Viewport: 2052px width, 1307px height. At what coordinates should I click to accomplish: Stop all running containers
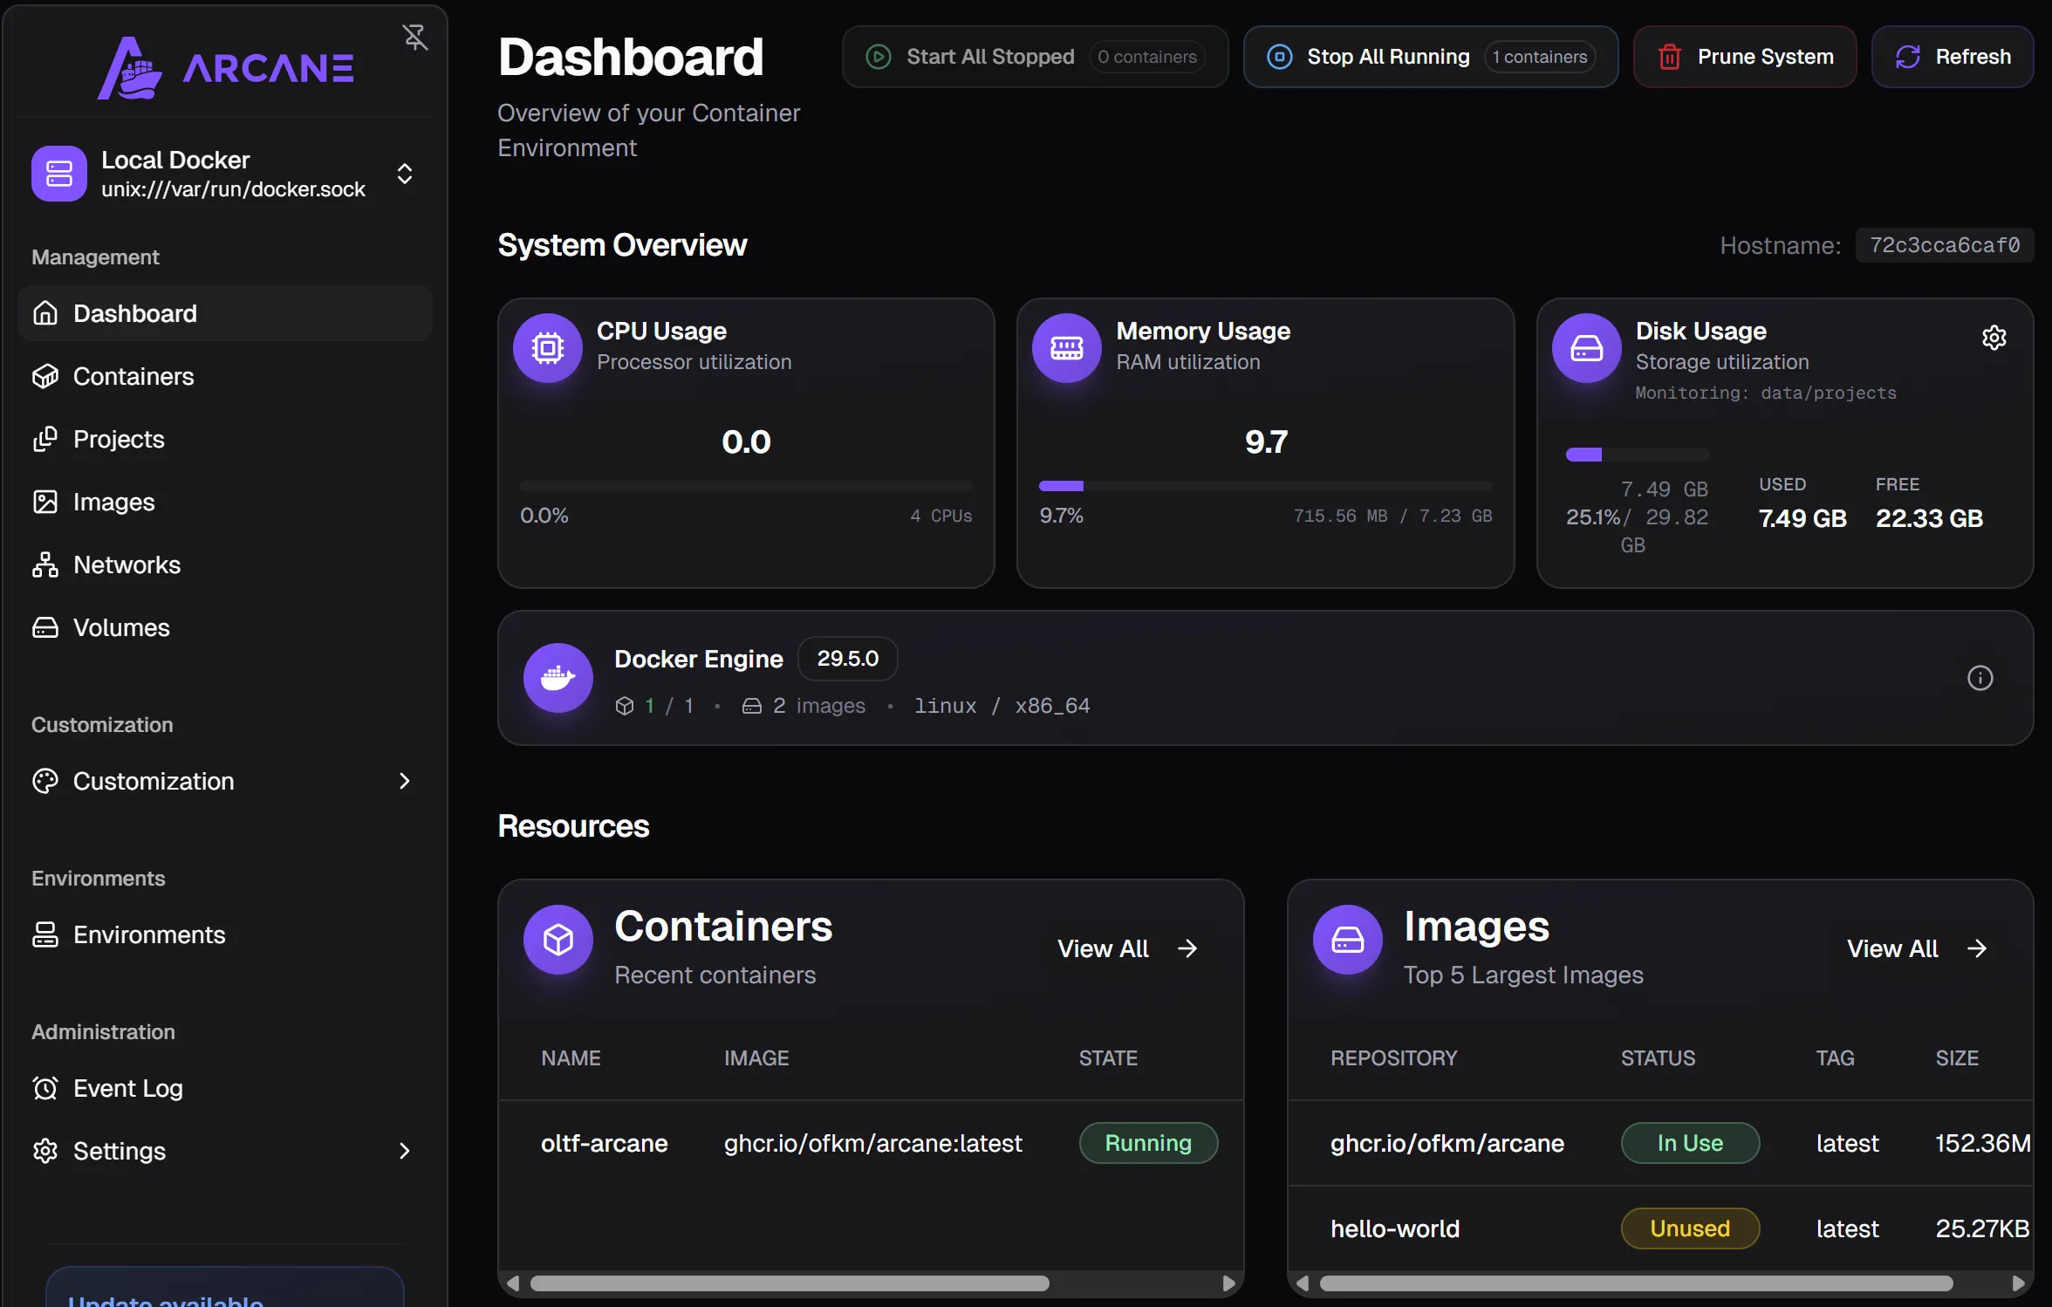pos(1431,57)
